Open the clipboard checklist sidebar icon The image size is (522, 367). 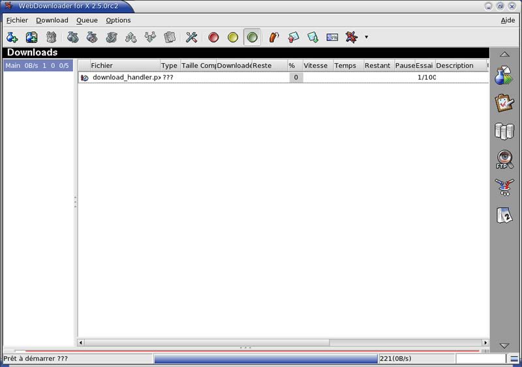pyautogui.click(x=504, y=103)
